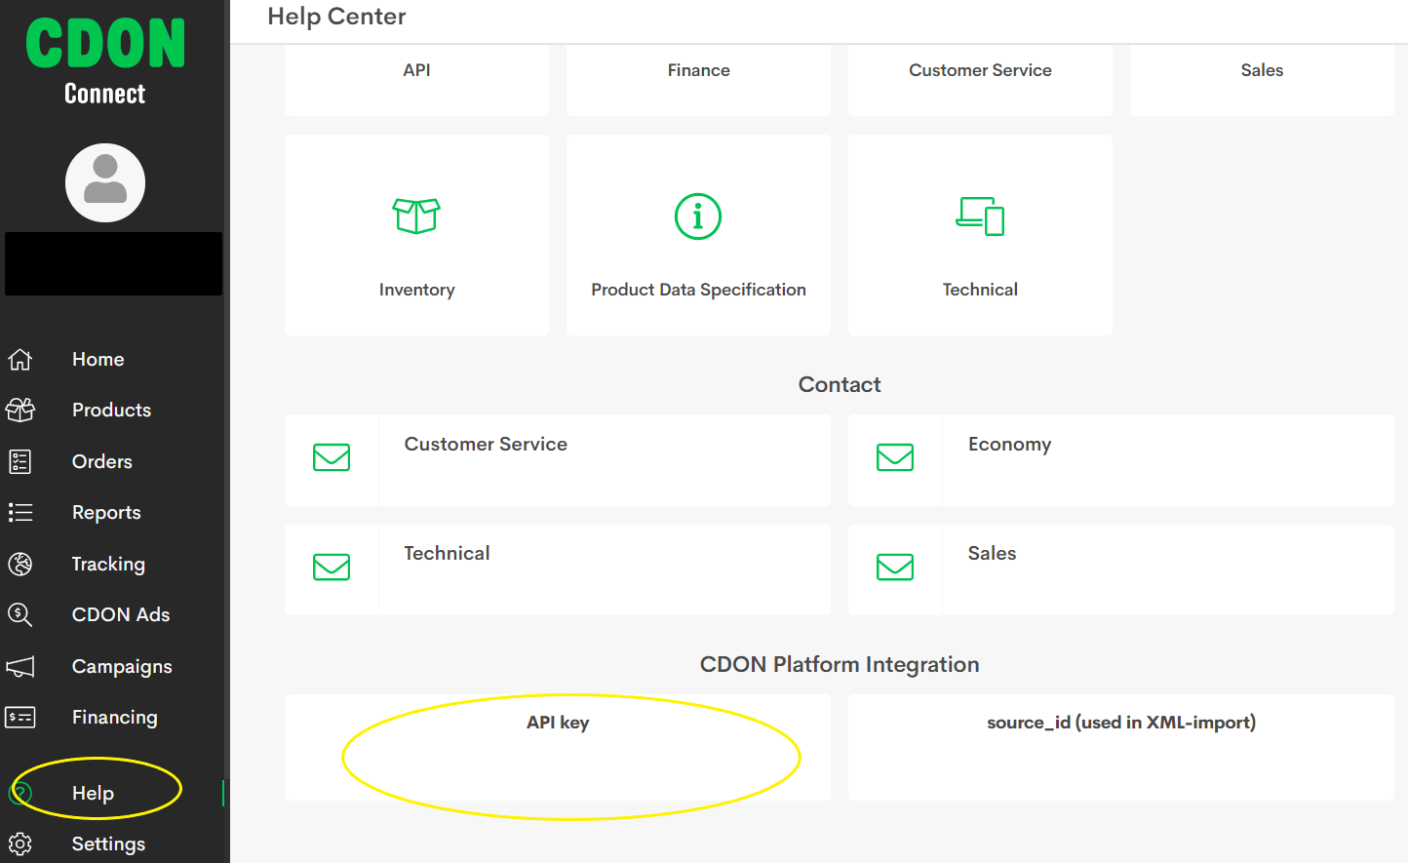1408x863 pixels.
Task: Contact Technical support
Action: [558, 569]
